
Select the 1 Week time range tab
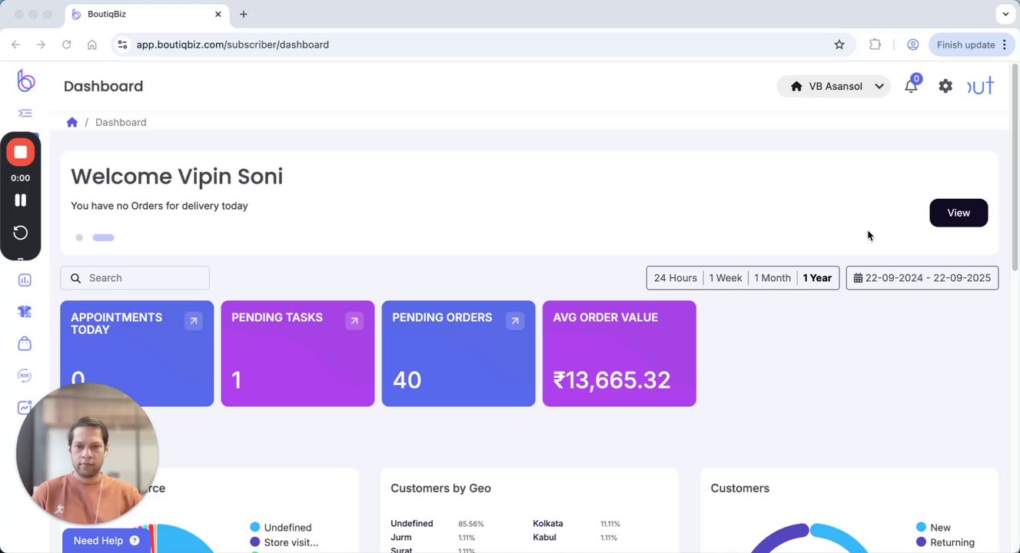pos(726,278)
